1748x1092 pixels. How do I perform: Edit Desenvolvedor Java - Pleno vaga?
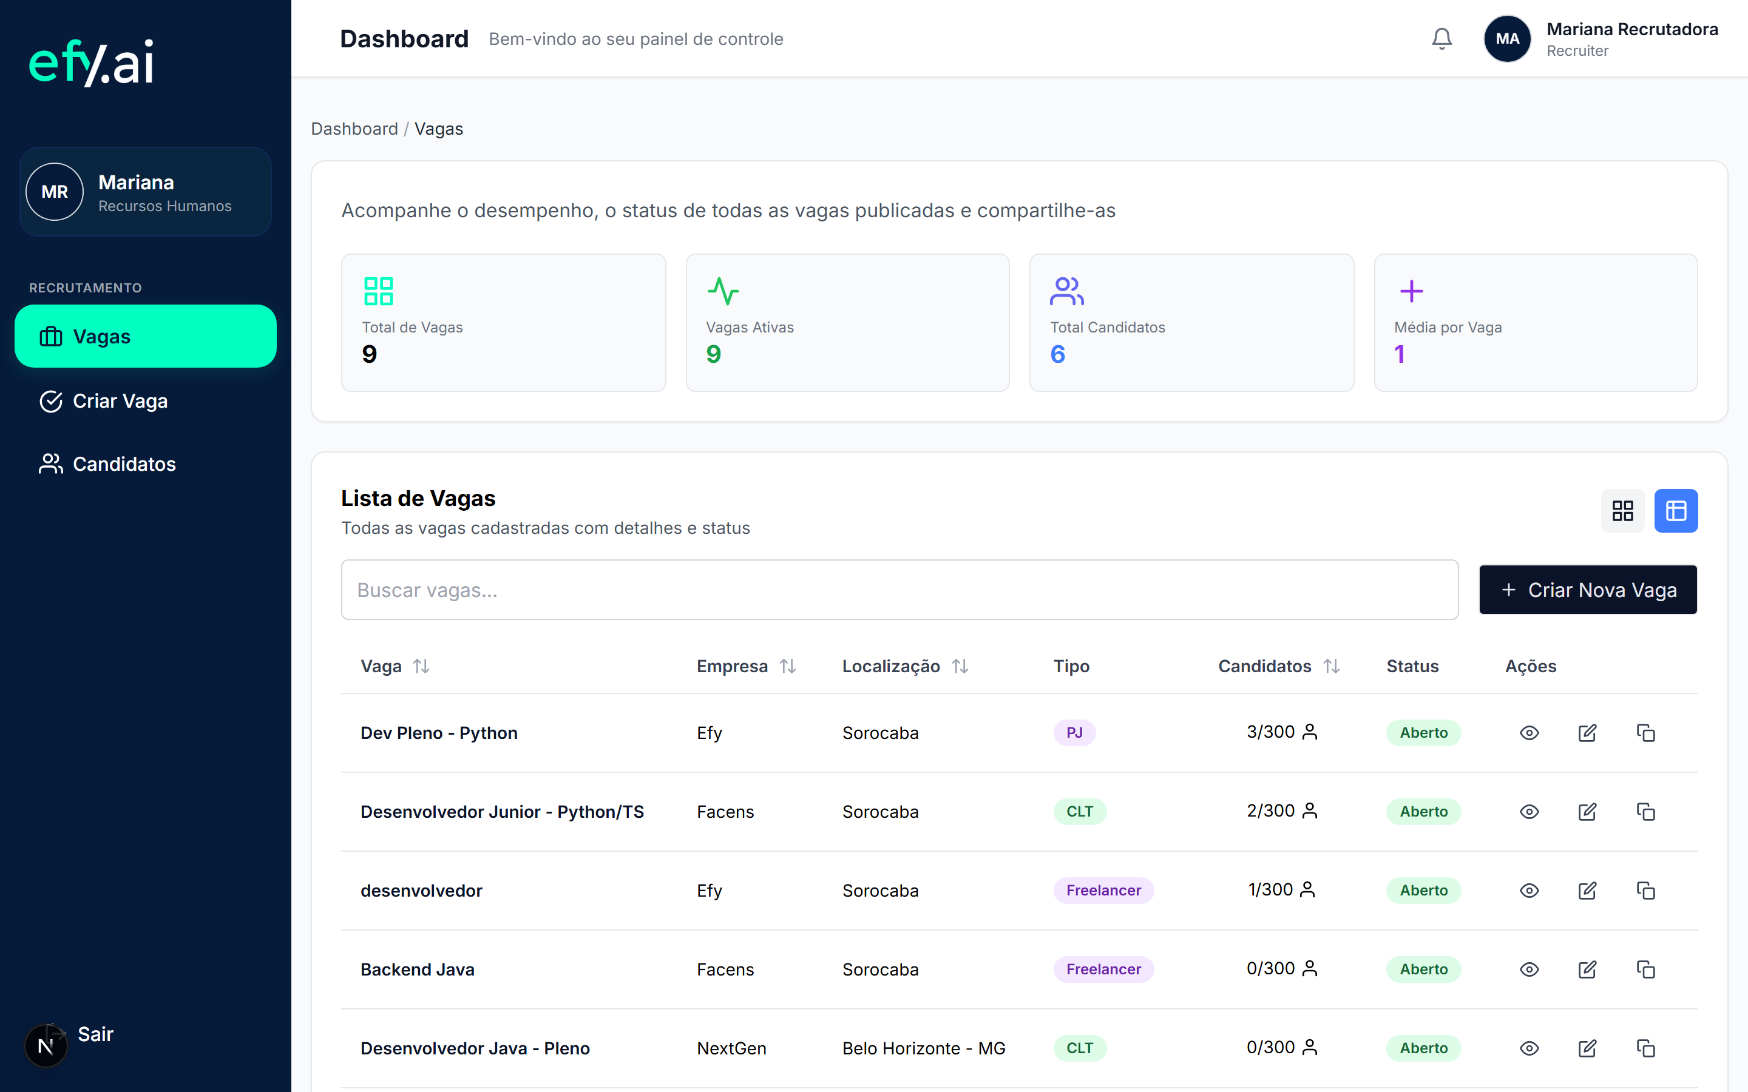click(x=1587, y=1048)
